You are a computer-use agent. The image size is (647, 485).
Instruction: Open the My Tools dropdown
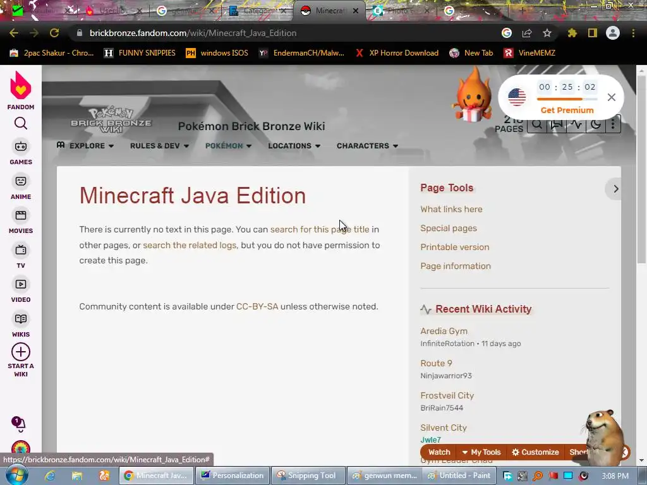pos(481,452)
